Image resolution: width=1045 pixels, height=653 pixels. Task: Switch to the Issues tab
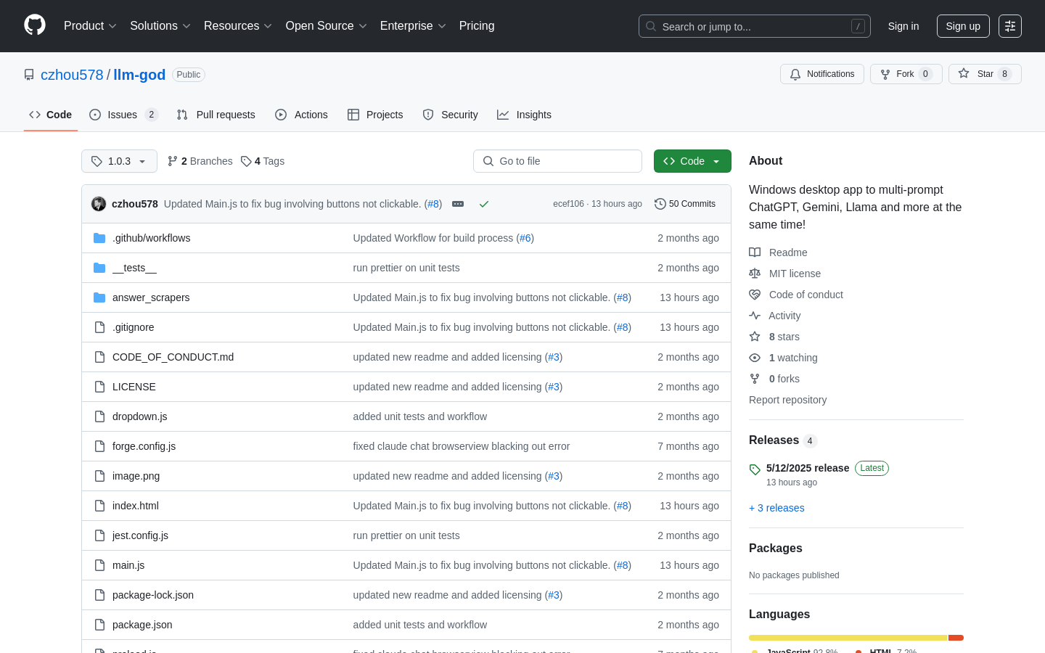point(123,115)
